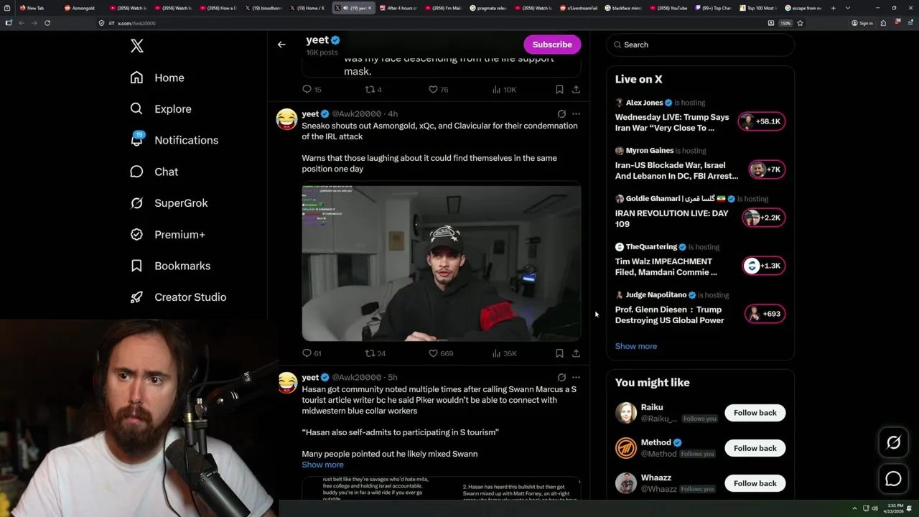Switch to r/LivestreamFail tab
This screenshot has width=919, height=517.
coord(578,8)
